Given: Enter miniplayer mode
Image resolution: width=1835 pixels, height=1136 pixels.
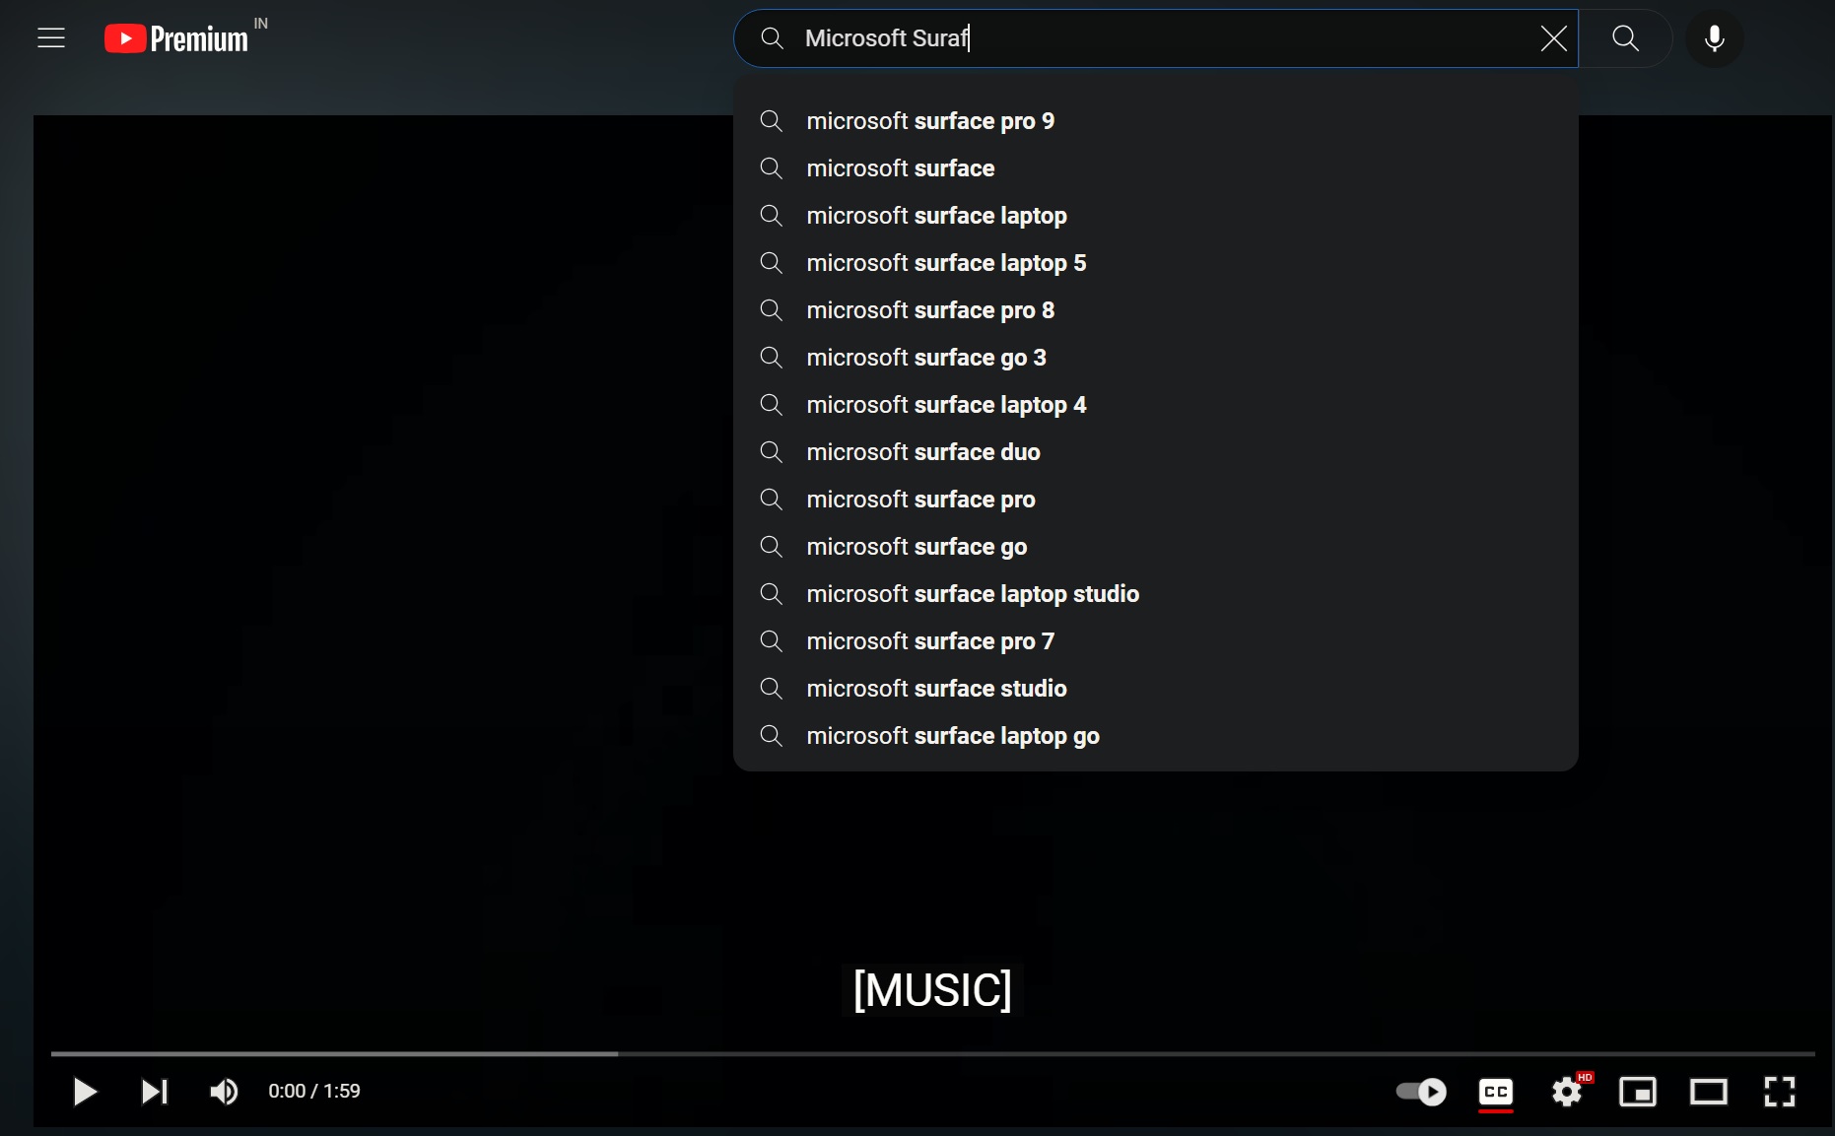Looking at the screenshot, I should pos(1639,1092).
